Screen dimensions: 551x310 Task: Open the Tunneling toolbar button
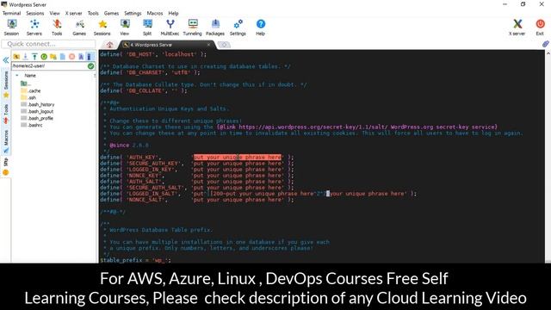click(193, 28)
